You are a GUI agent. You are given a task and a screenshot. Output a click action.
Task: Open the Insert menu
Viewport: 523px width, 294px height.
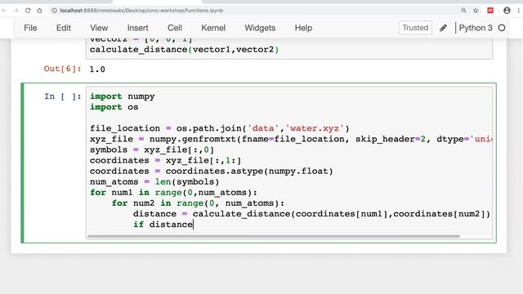[x=138, y=28]
